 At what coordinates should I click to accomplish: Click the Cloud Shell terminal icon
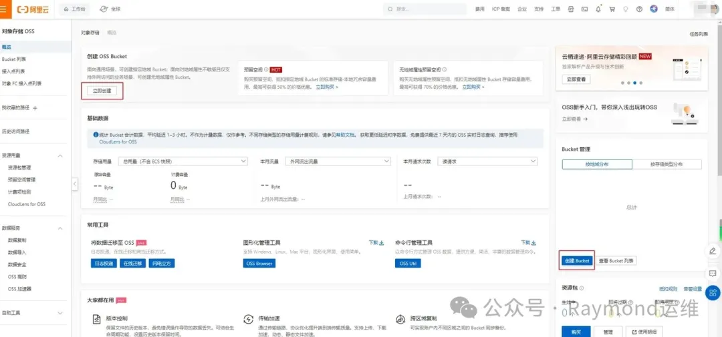(585, 9)
